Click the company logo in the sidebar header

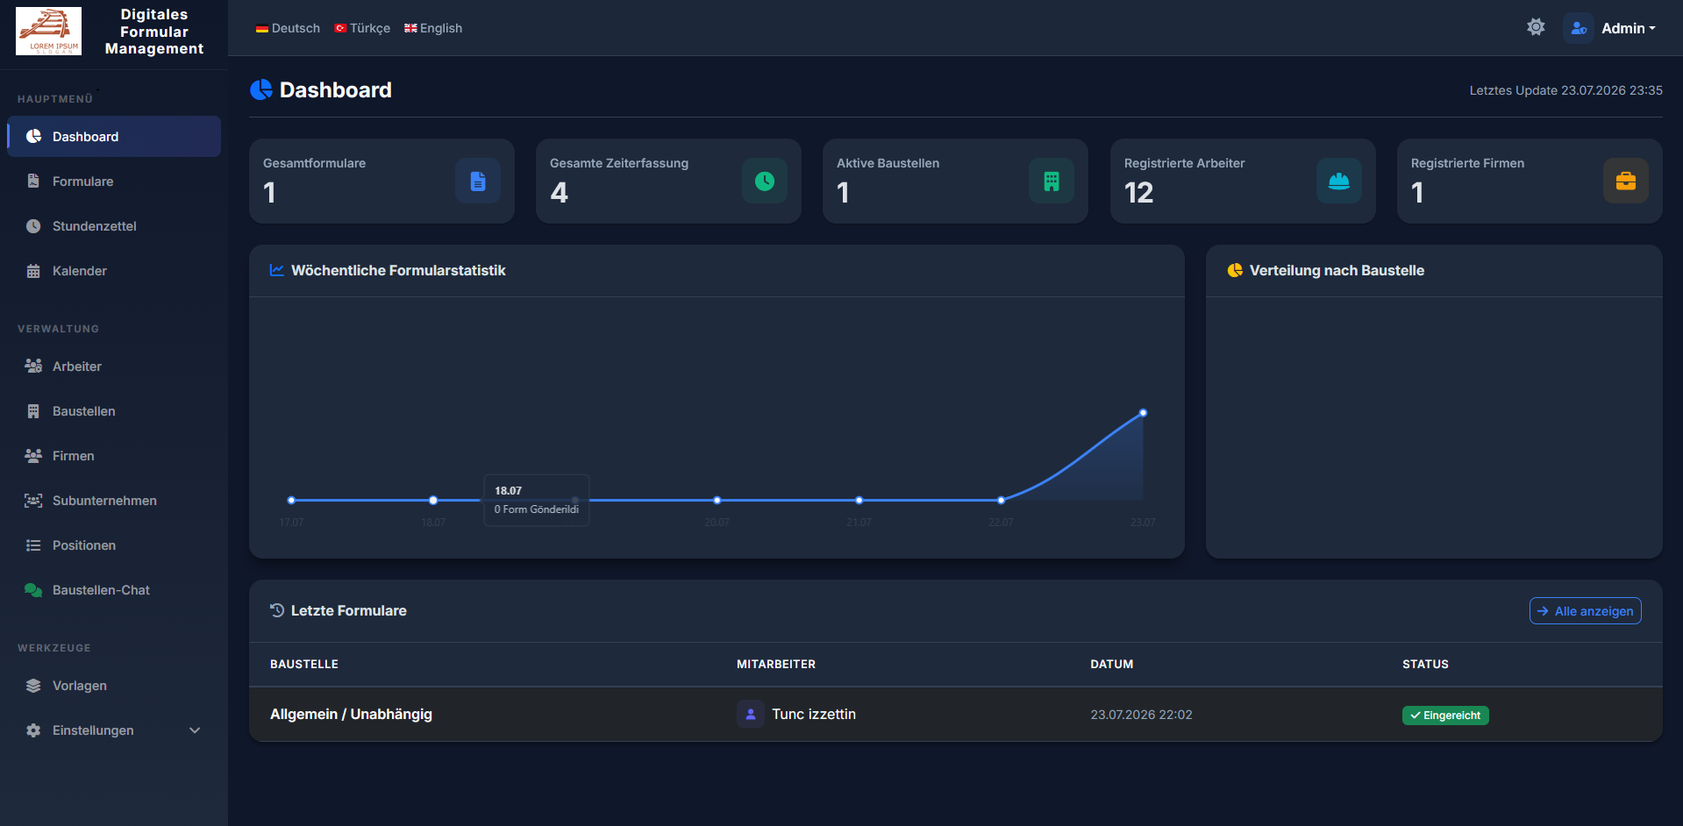(x=49, y=31)
